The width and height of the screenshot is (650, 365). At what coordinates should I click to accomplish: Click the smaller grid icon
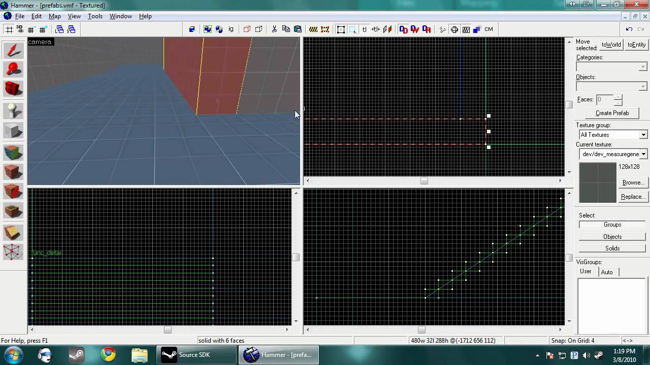31,29
